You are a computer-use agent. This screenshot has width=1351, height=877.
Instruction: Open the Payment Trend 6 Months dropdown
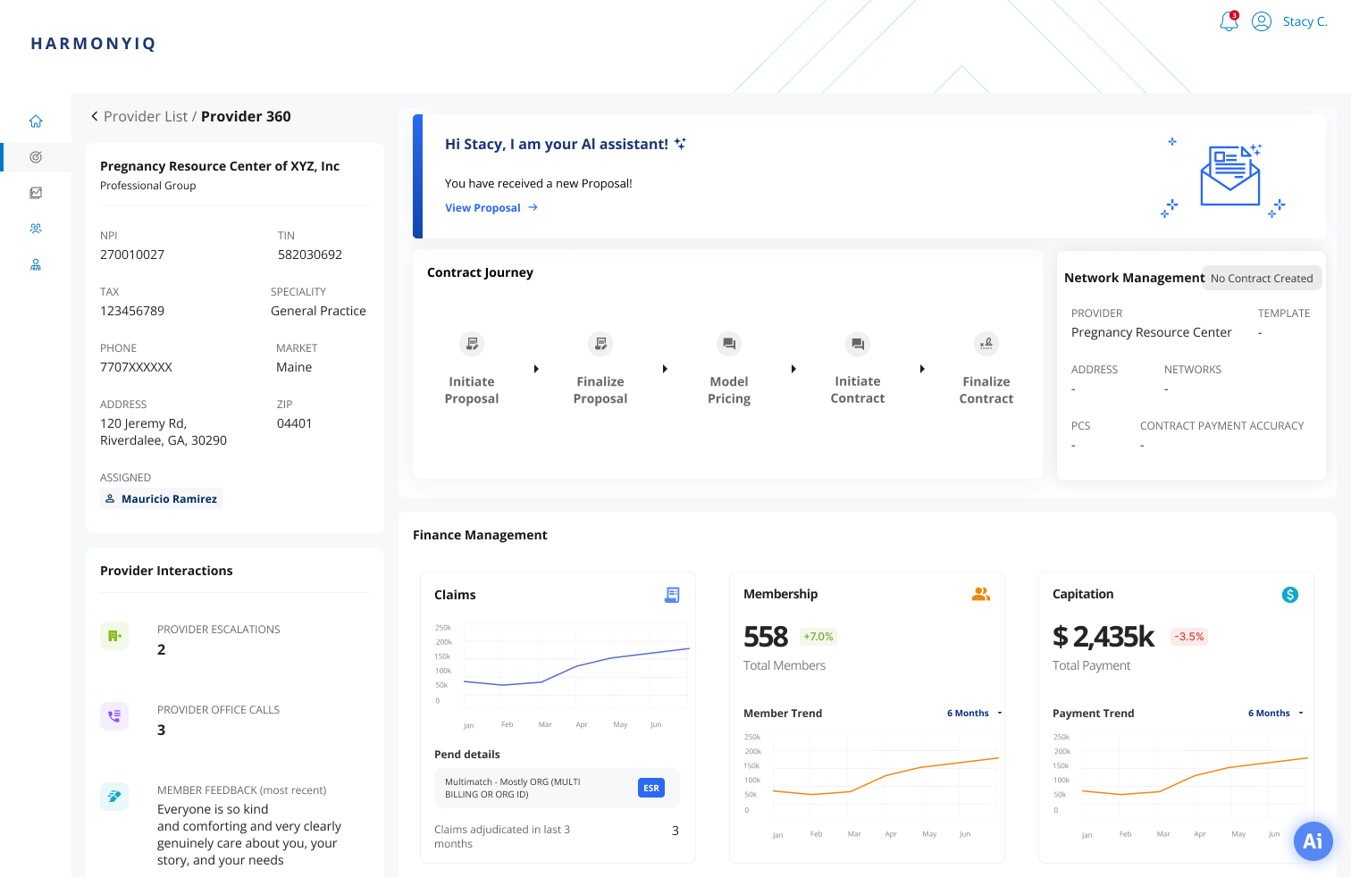[x=1276, y=713]
